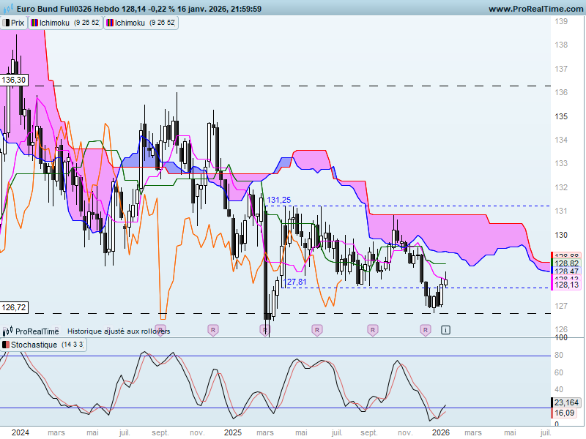This screenshot has height=439, width=586.
Task: Click the 127,81 dotted level label
Action: click(294, 282)
